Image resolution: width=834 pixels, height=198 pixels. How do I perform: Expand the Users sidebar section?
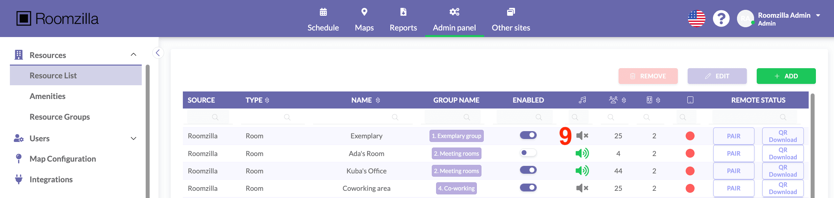[133, 138]
